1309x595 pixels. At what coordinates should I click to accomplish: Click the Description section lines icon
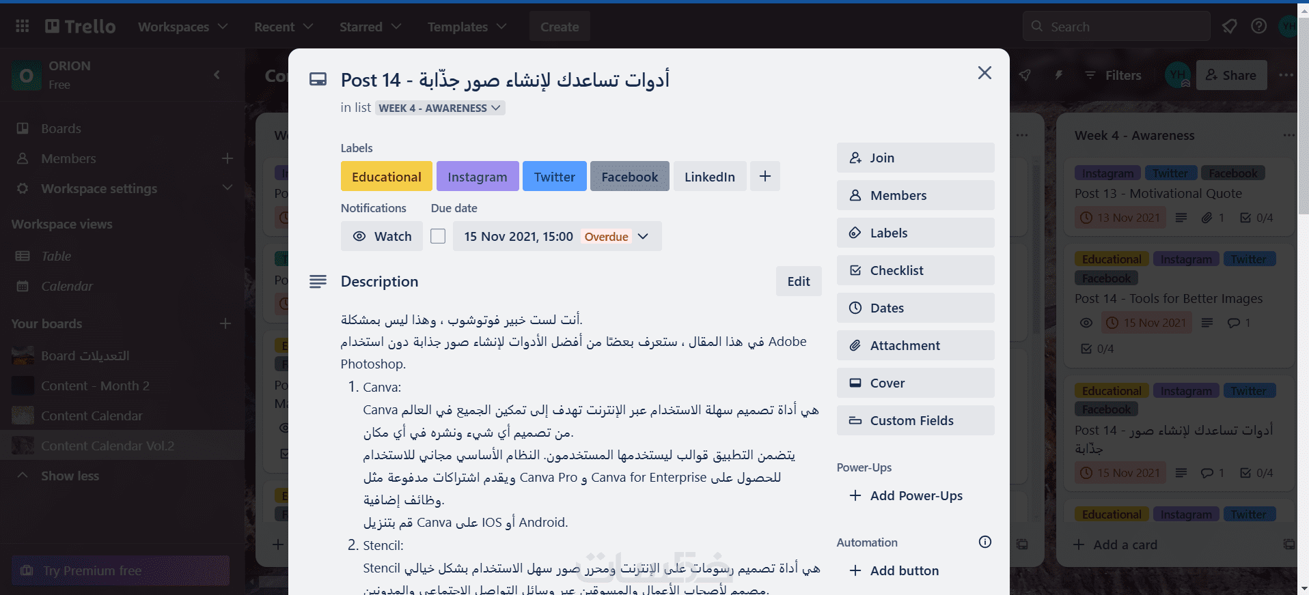[x=318, y=281]
